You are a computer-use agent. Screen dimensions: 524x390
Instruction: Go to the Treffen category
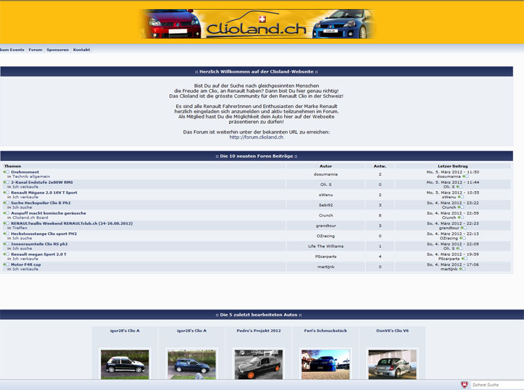(20, 228)
